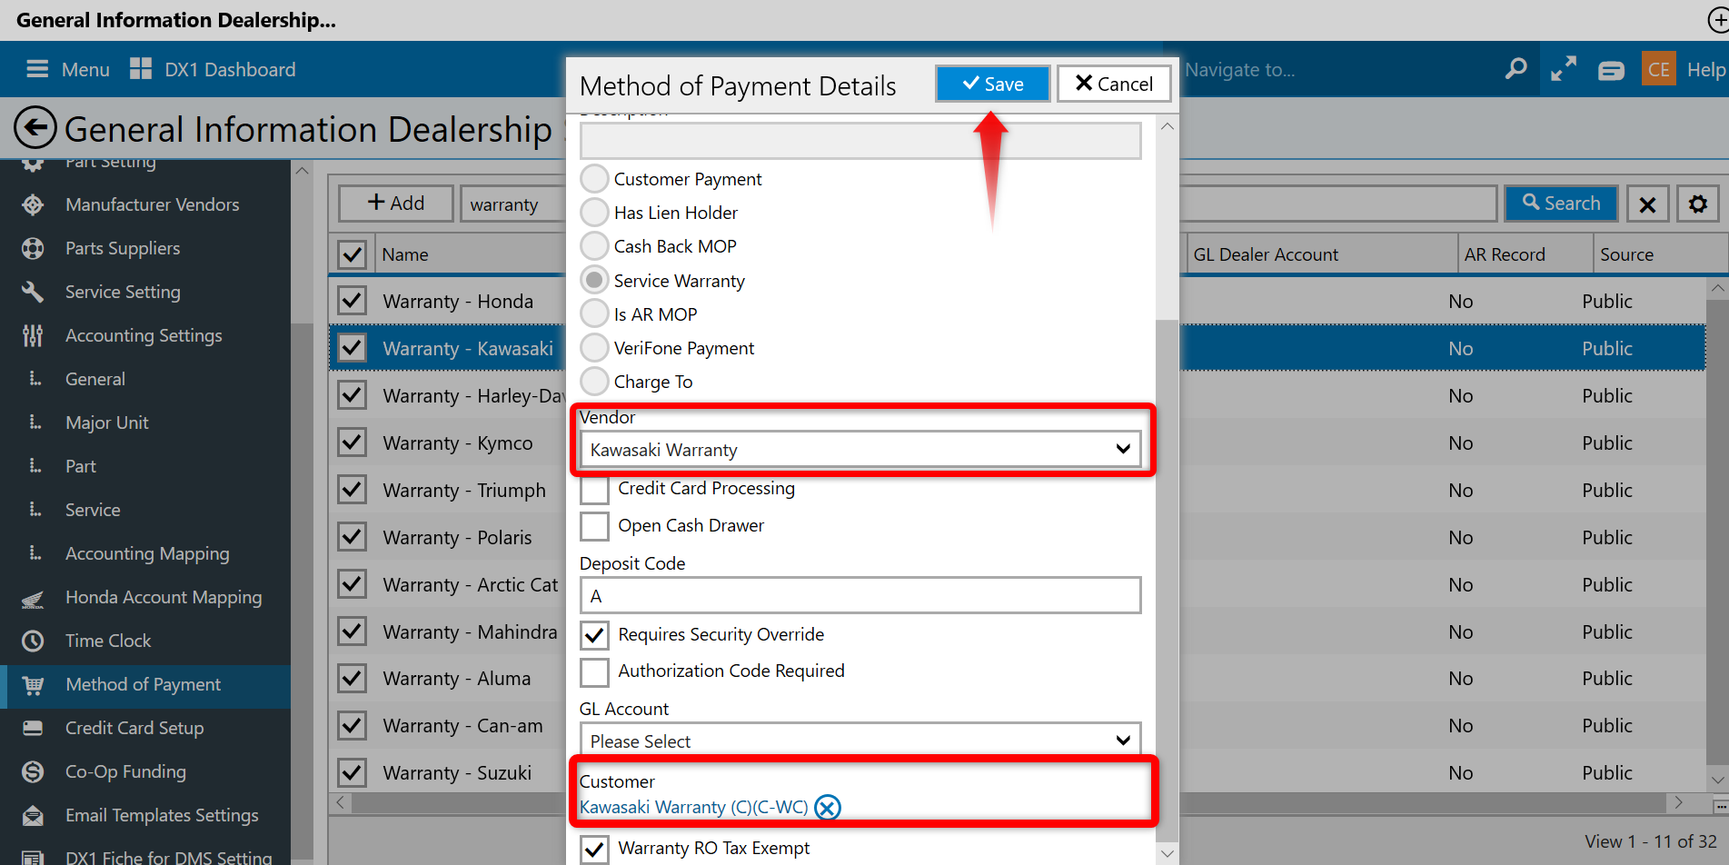The image size is (1729, 865).
Task: Select the Is AR MOP radio button
Action: point(594,314)
